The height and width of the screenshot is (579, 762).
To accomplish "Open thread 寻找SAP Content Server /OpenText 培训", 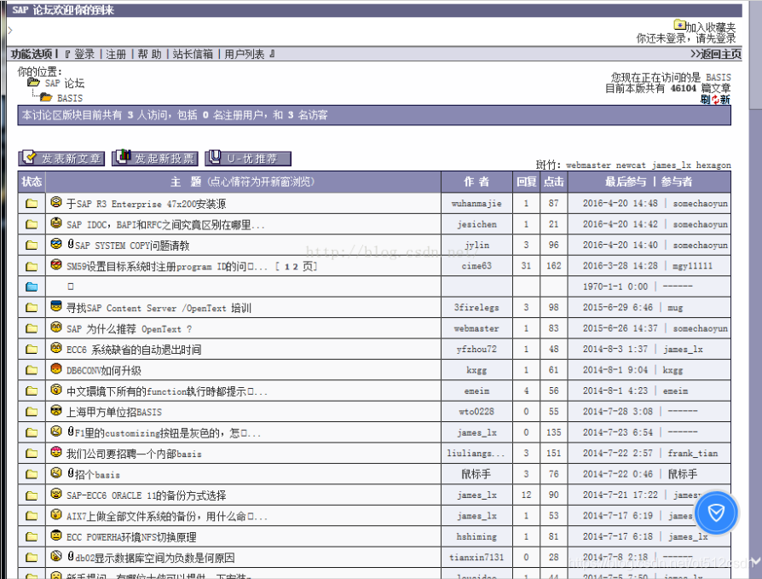I will tap(159, 308).
